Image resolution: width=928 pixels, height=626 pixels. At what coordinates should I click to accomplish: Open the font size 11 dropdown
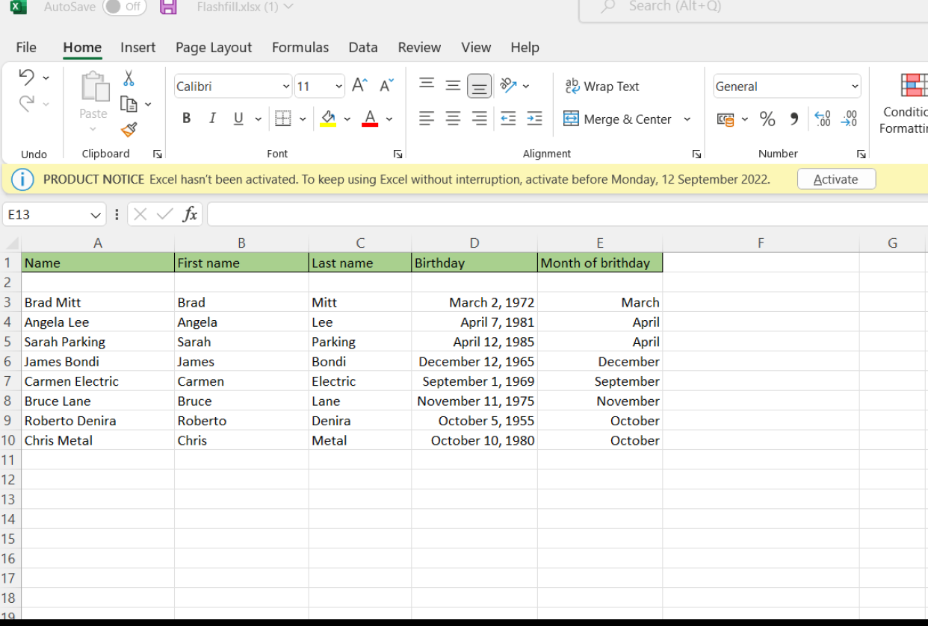338,87
